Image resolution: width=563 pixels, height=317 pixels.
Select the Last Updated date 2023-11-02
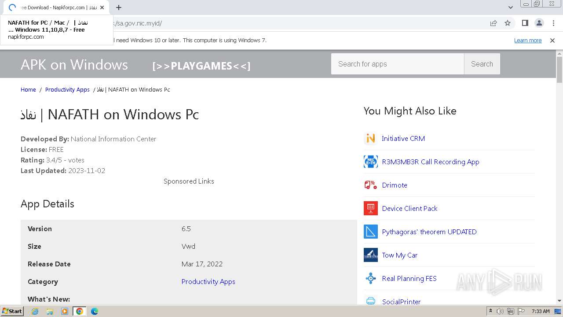87,170
